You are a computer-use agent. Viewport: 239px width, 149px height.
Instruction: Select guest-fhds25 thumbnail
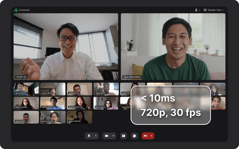(x=26, y=89)
